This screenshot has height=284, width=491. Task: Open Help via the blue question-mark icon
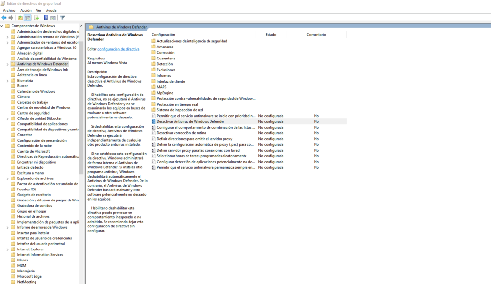46,18
